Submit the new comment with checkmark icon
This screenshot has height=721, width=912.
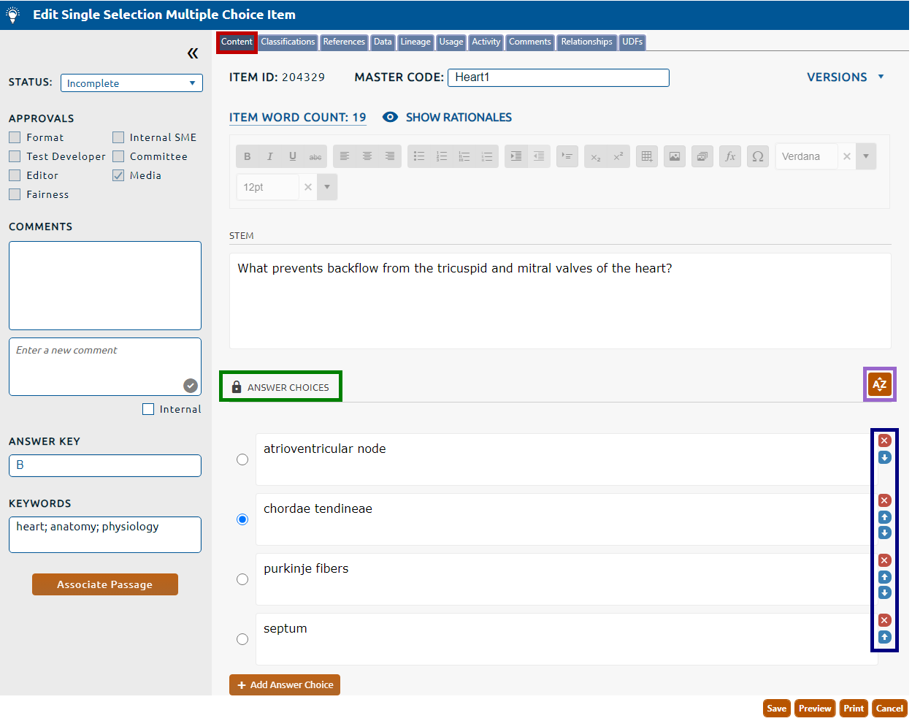point(191,386)
